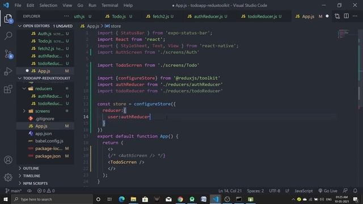
Task: Click the Windows taskbar search box
Action: coord(52,199)
